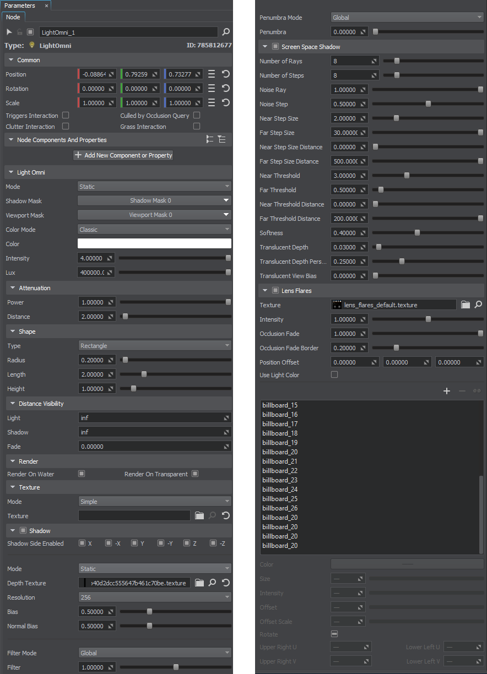
Task: Locate Lens Flares texture with magnifier icon
Action: pos(479,305)
